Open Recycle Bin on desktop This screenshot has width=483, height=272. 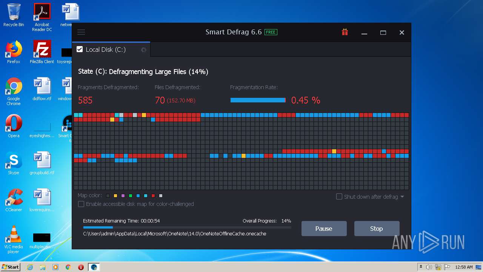(x=14, y=15)
